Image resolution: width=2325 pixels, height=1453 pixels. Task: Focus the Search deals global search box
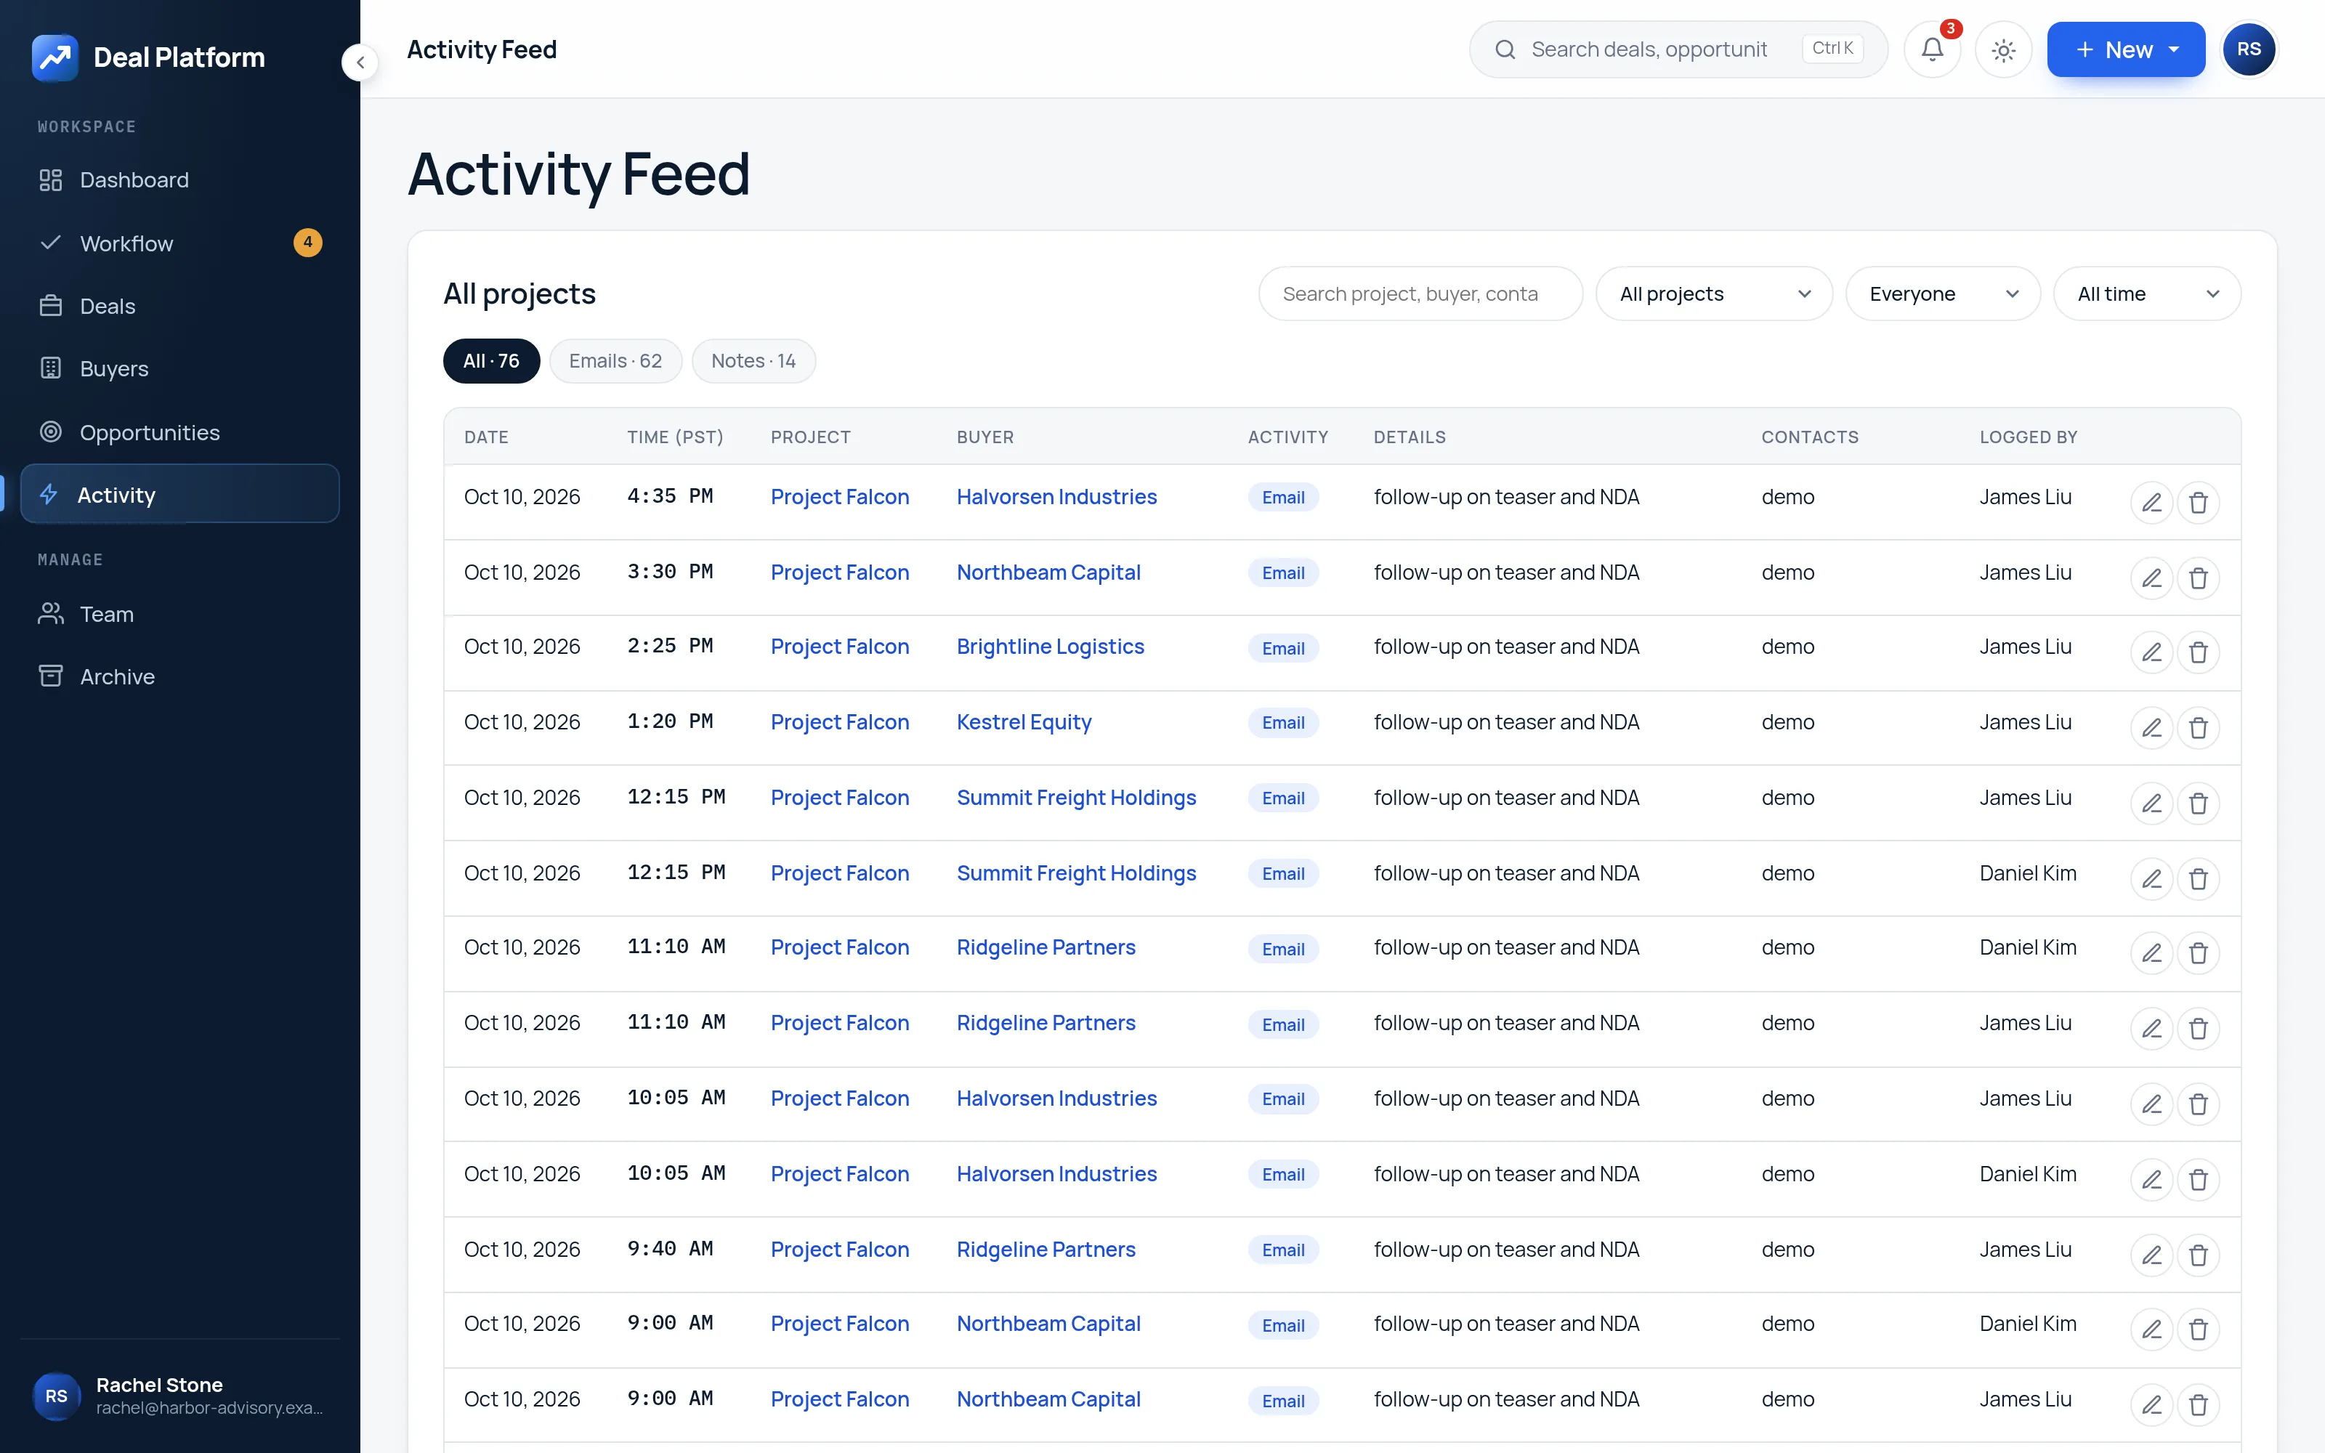[1678, 49]
